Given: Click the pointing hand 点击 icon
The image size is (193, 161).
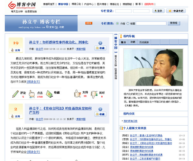Looking at the screenshot, I should 32,94.
